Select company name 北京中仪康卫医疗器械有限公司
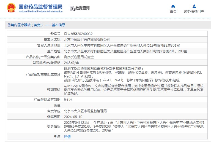The width and height of the screenshot is (211, 142). [x=87, y=39]
